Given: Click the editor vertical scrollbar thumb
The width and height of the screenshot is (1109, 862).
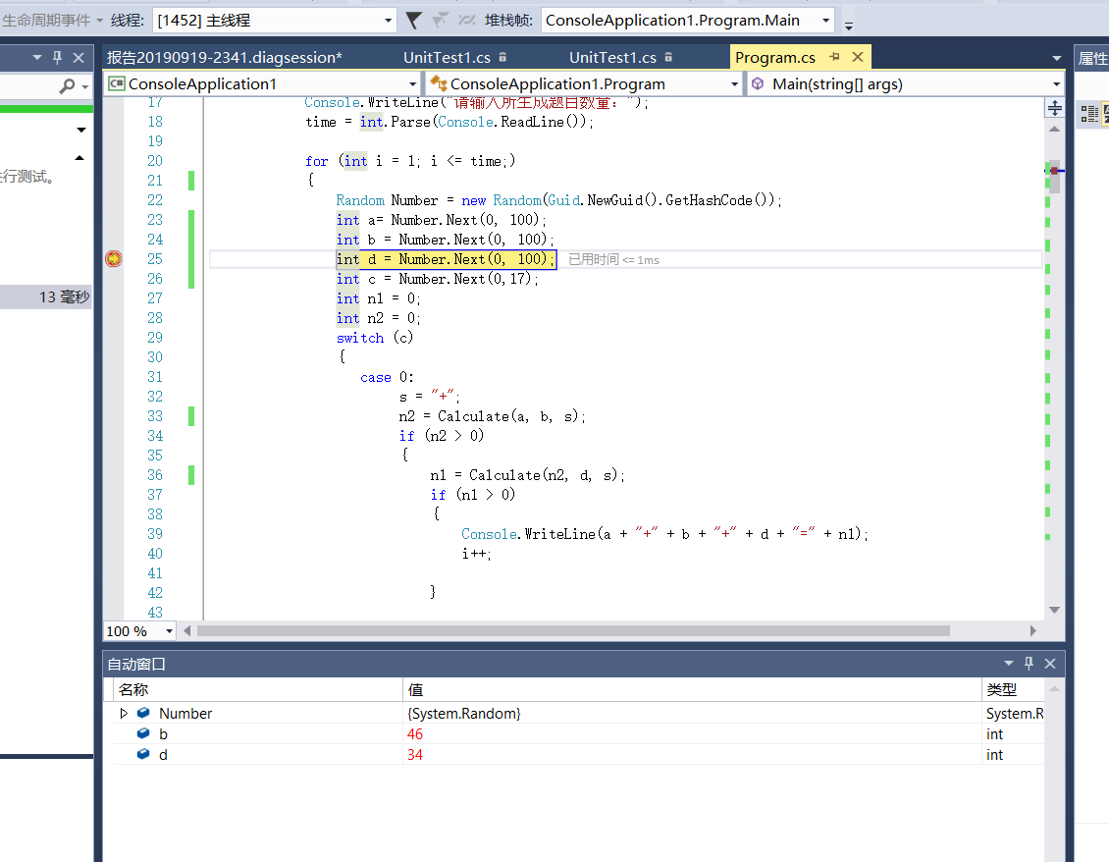Looking at the screenshot, I should click(1055, 176).
